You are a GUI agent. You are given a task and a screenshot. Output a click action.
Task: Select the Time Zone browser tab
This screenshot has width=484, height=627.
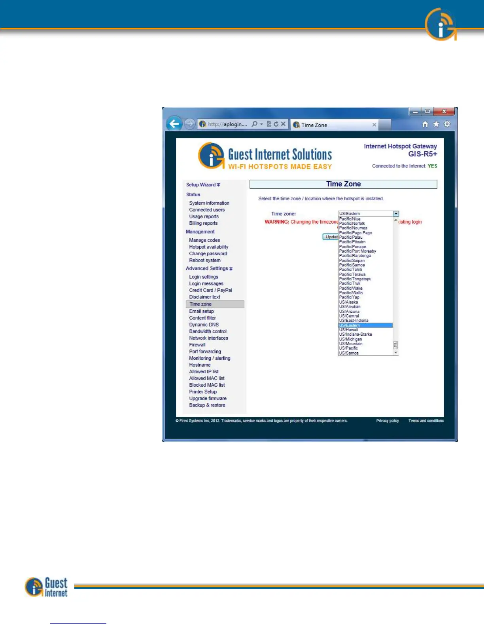pyautogui.click(x=335, y=125)
